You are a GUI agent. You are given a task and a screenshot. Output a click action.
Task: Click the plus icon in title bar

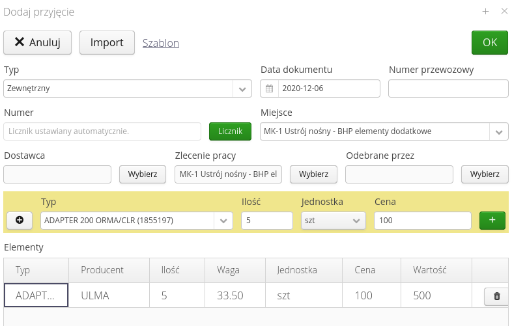[x=485, y=11]
